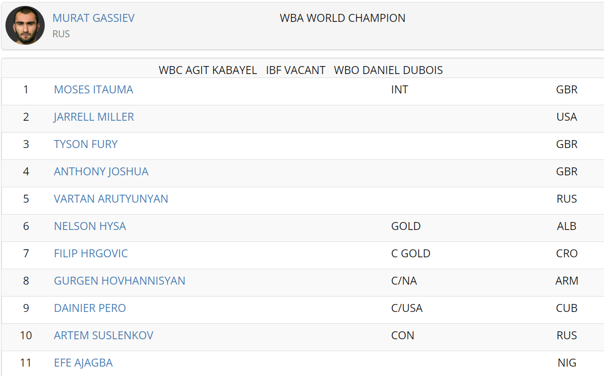Click the GOLD title cell for Nelson Hysa
604x376 pixels.
(x=406, y=226)
